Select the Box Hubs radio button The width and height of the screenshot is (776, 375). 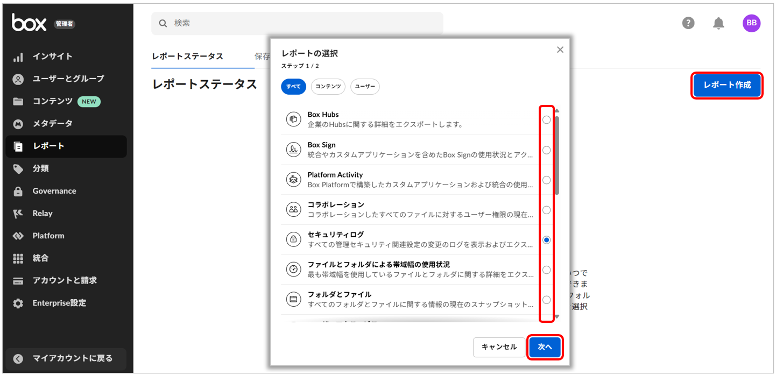pos(546,120)
